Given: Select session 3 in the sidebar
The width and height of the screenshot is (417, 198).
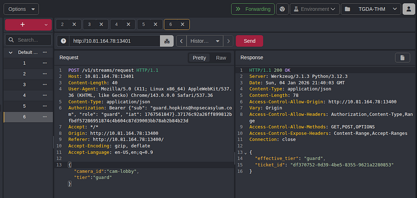Looking at the screenshot, I should 24,85.
